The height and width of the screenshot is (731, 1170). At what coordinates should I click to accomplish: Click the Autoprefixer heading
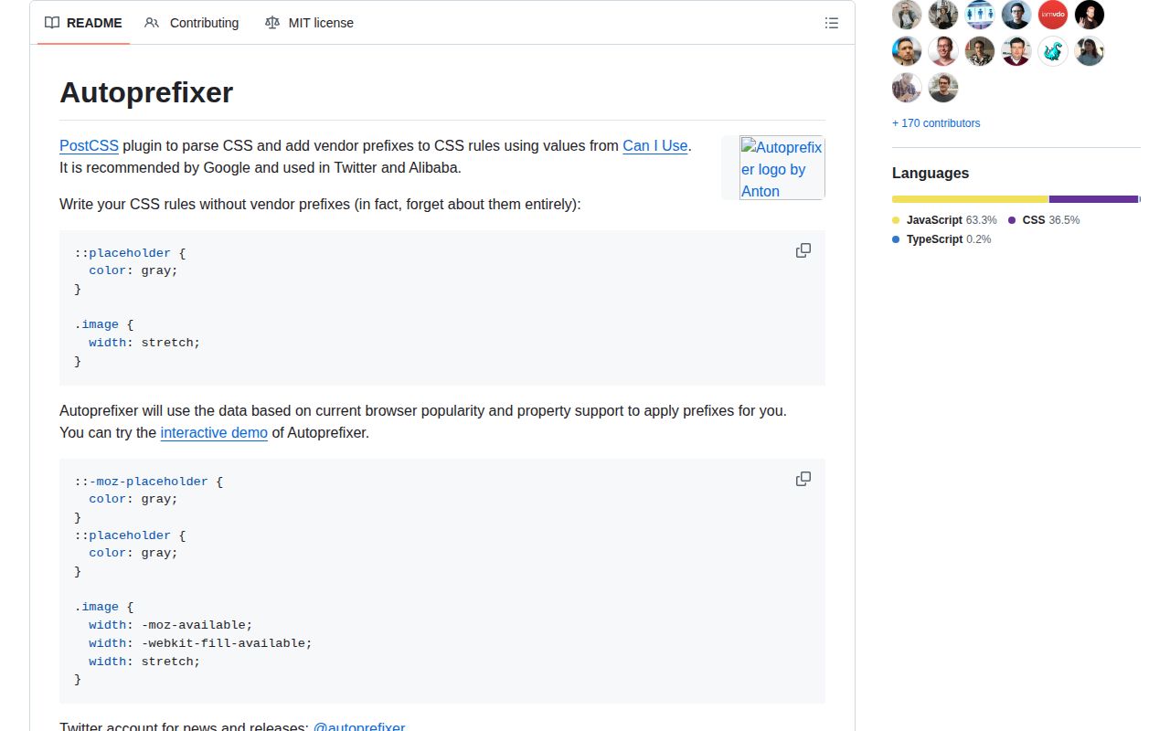click(x=146, y=92)
